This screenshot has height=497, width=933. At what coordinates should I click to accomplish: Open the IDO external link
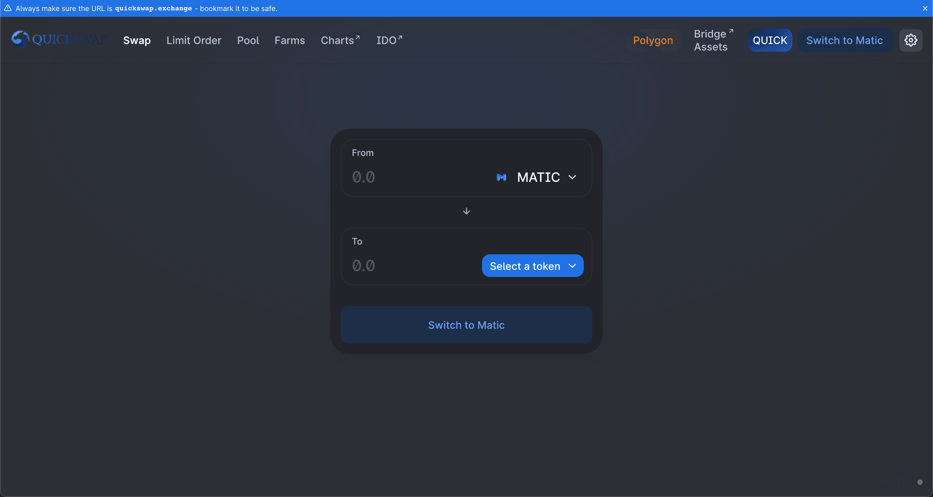[389, 40]
